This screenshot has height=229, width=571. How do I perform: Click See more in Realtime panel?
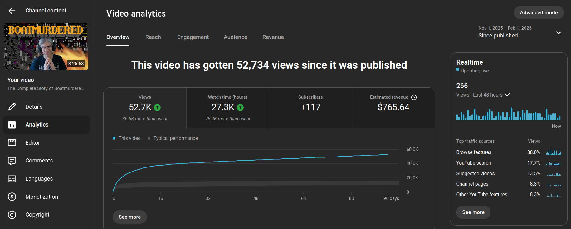point(473,212)
